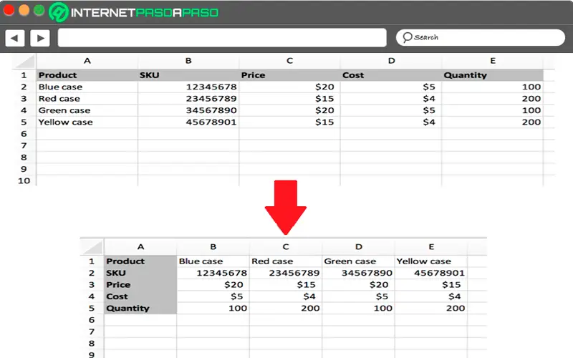The height and width of the screenshot is (358, 573).
Task: Click the Price header cell in upper sheet
Action: [290, 75]
